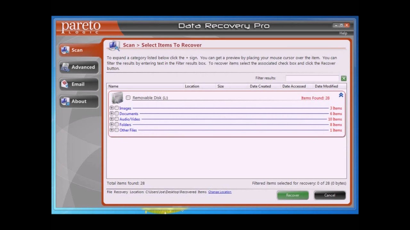Click the "3 Items" count
410x230 pixels.
click(x=336, y=108)
